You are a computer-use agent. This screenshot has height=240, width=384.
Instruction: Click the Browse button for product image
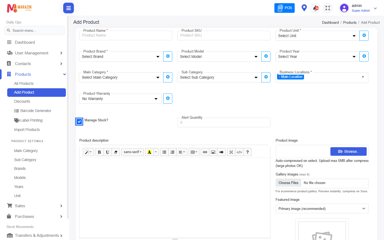tap(349, 151)
